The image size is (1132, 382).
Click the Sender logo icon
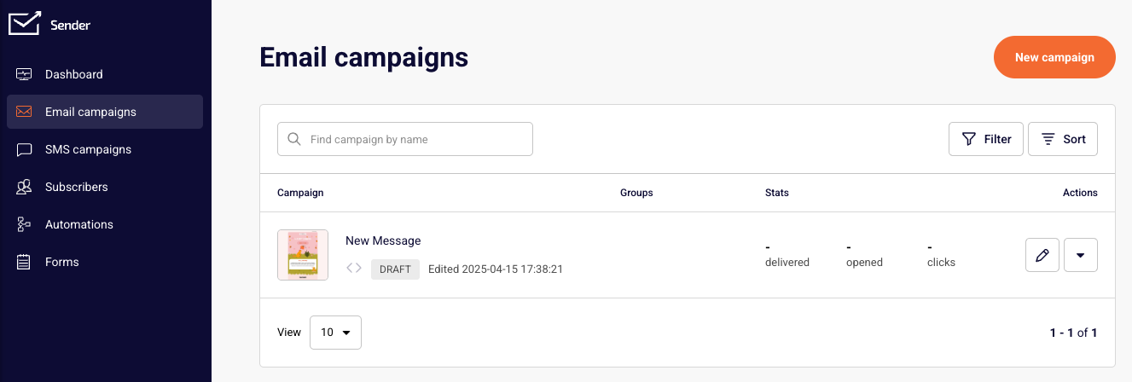[24, 24]
